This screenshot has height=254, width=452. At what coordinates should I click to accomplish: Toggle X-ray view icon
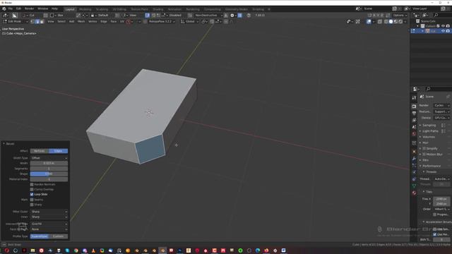click(x=380, y=22)
